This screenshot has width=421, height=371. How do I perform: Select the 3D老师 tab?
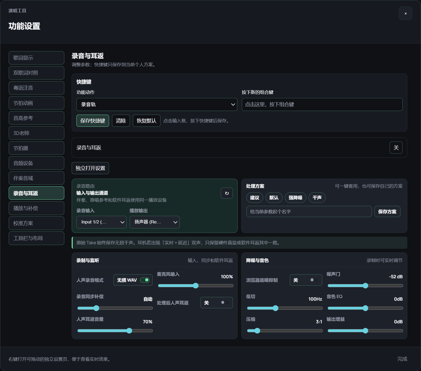[36, 133]
